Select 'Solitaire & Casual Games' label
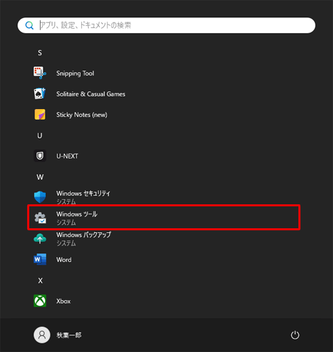This screenshot has height=352, width=333. point(91,94)
